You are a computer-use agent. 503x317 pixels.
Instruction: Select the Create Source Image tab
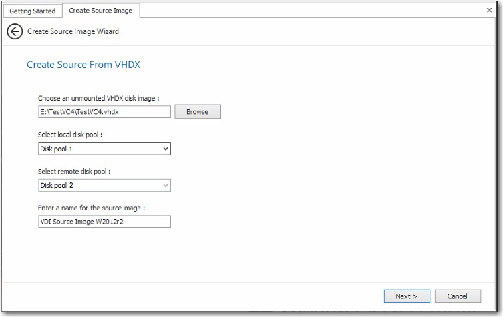pos(100,11)
